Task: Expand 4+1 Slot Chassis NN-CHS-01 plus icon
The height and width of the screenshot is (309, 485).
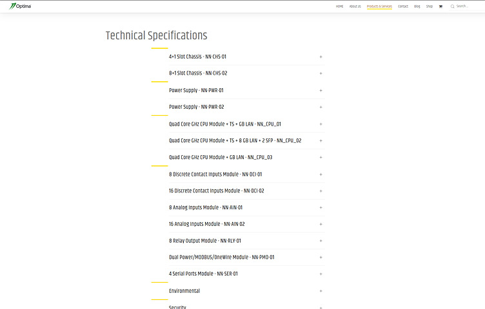Action: click(x=321, y=57)
